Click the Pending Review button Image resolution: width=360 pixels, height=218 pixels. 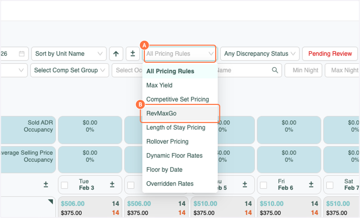click(330, 54)
